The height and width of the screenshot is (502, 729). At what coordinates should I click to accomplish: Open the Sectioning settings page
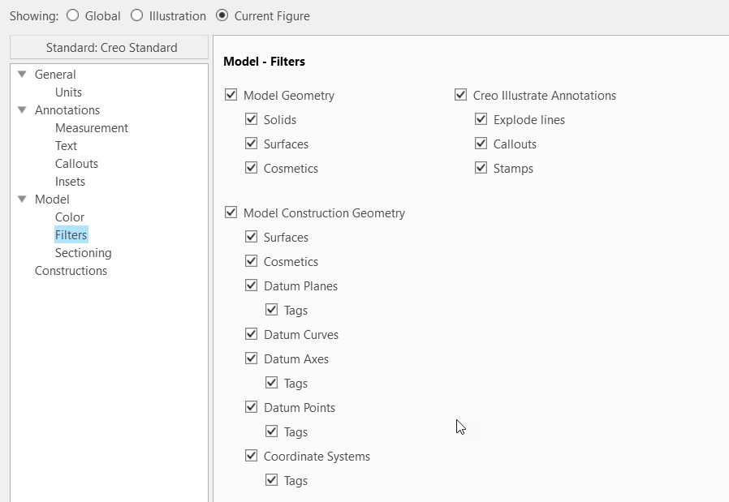pyautogui.click(x=83, y=252)
